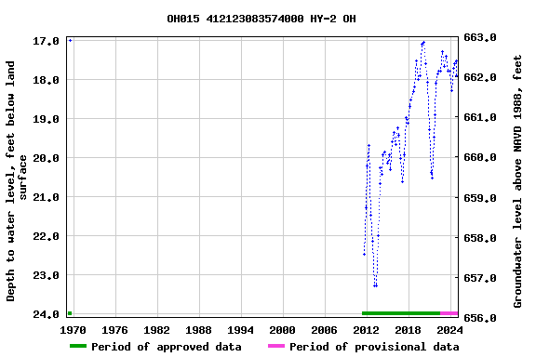
Task: Click the first 2011 data point near 22.5
Action: point(365,254)
